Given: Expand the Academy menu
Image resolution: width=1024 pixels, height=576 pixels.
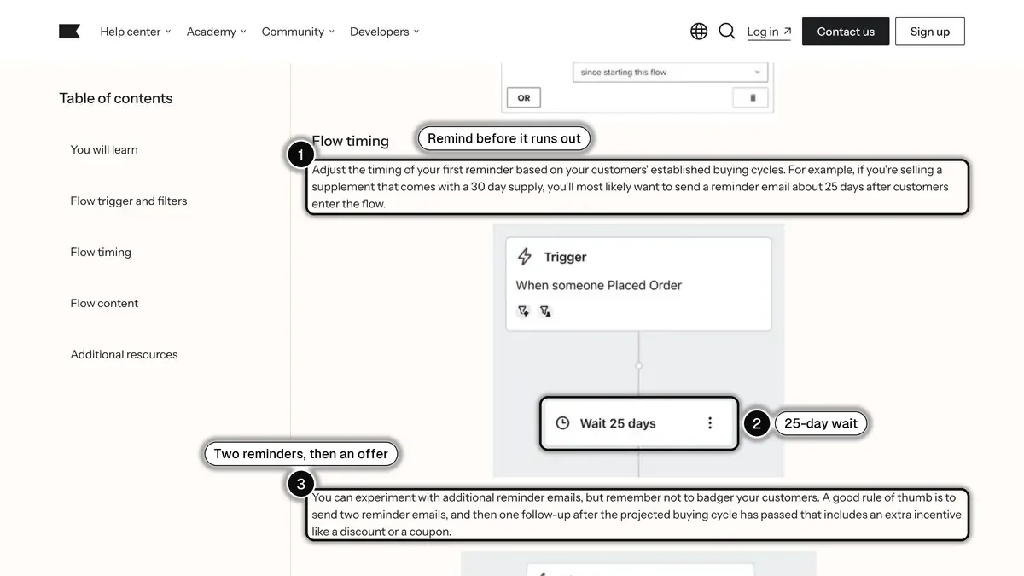Looking at the screenshot, I should (x=217, y=32).
